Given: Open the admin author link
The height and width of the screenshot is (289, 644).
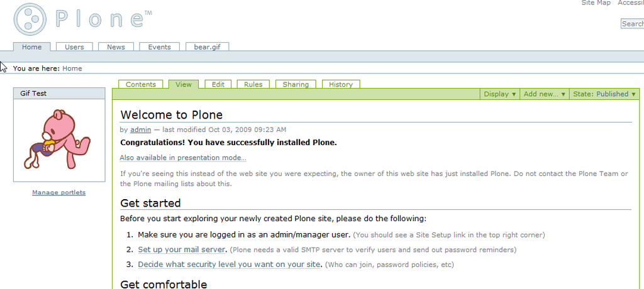Looking at the screenshot, I should (140, 129).
